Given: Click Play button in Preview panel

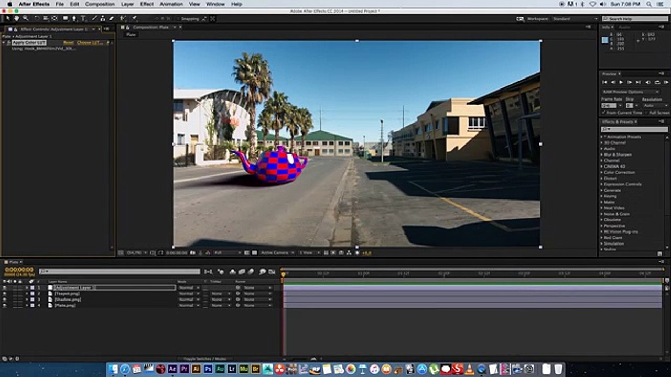Looking at the screenshot, I should click(621, 82).
